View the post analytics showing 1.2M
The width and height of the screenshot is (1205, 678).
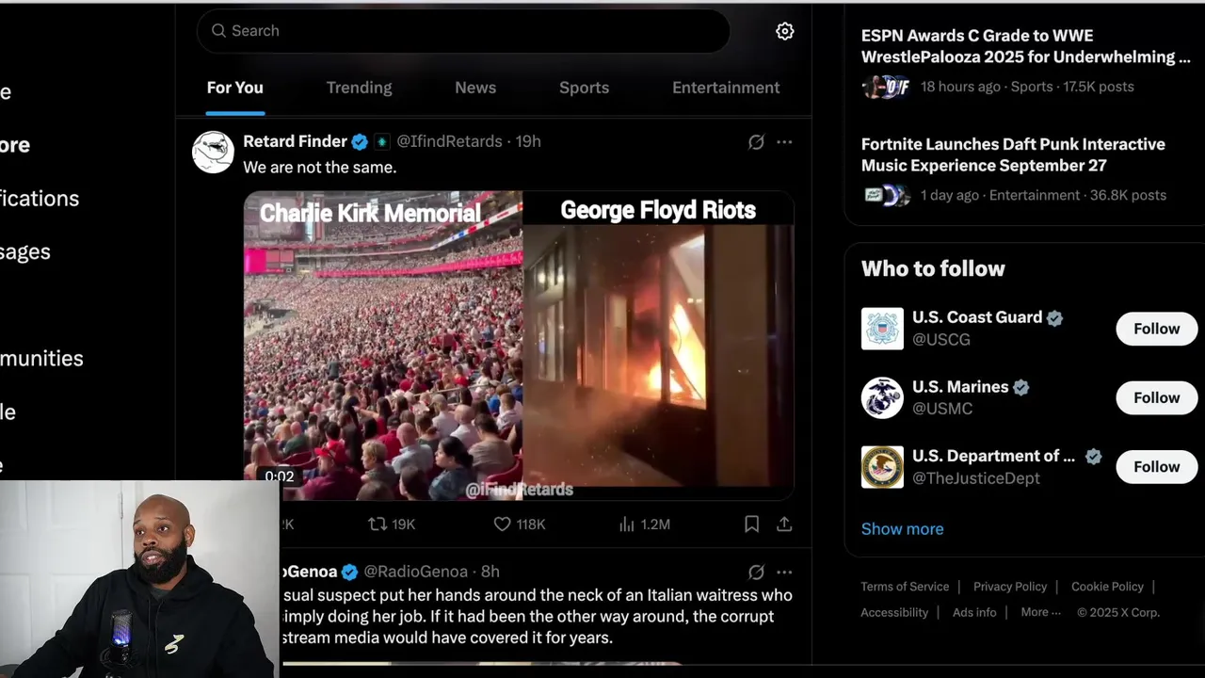pyautogui.click(x=645, y=525)
